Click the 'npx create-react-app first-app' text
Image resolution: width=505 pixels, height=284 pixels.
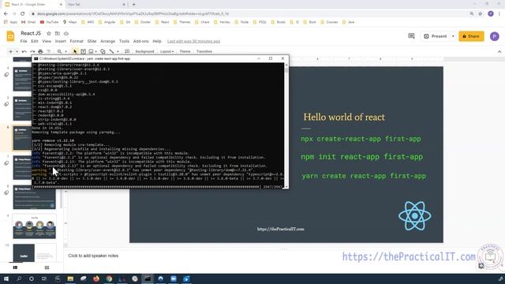point(361,139)
